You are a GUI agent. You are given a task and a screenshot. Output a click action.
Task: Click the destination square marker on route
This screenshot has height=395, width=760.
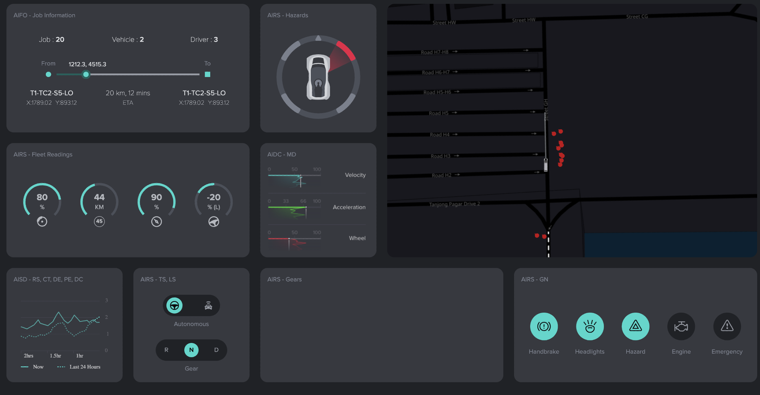tap(207, 74)
